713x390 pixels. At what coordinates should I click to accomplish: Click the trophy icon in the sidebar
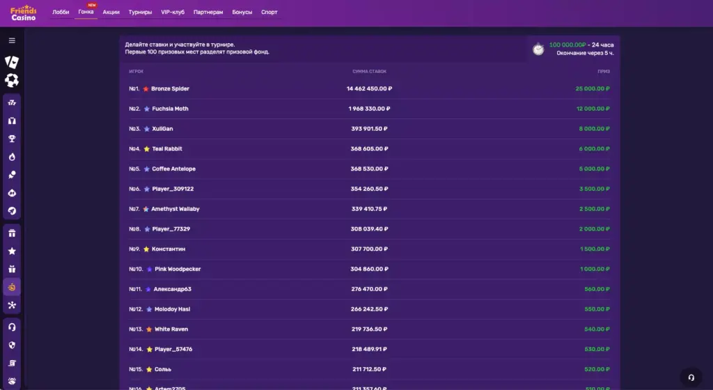point(12,139)
